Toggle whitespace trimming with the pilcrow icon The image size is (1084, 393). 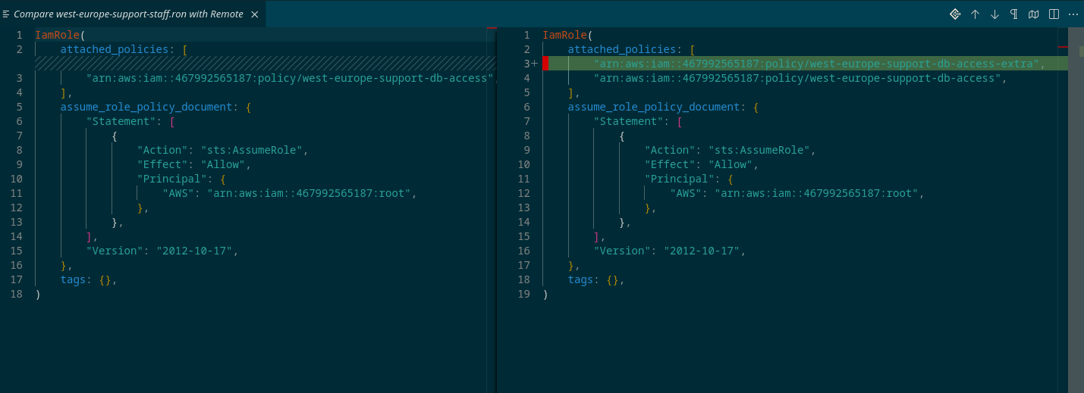click(x=1014, y=14)
